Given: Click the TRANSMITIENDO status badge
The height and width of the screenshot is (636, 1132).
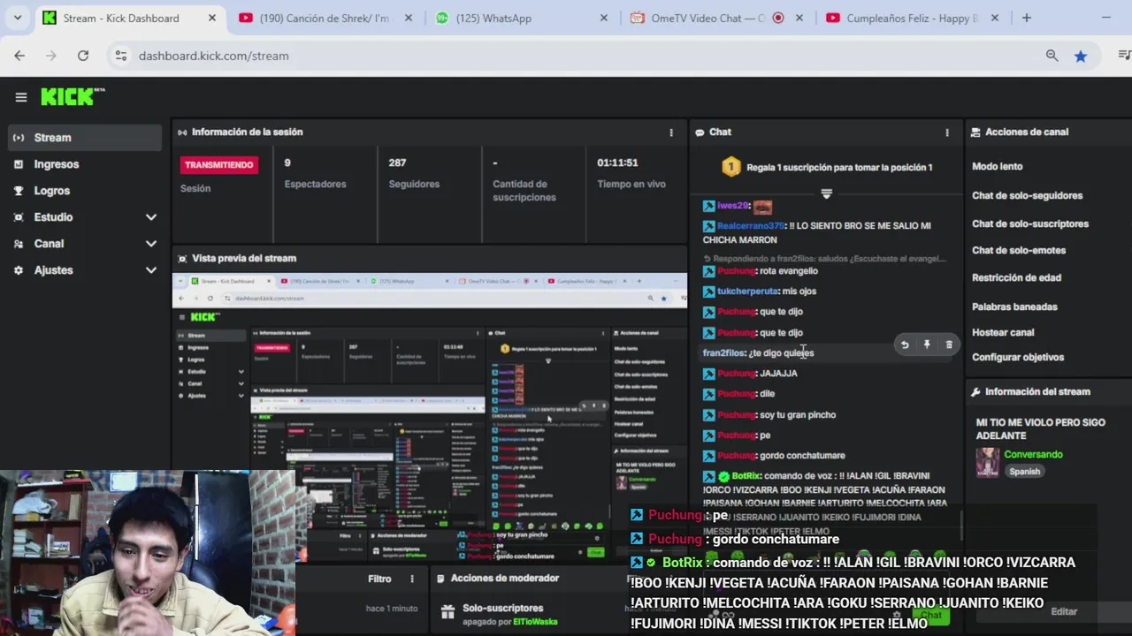Looking at the screenshot, I should (219, 165).
